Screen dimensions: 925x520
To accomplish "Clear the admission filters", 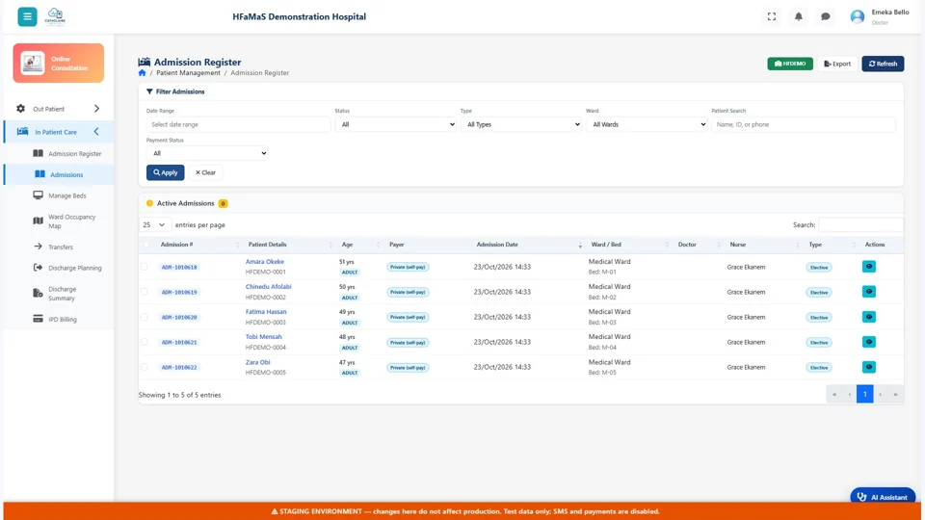I will coord(205,172).
